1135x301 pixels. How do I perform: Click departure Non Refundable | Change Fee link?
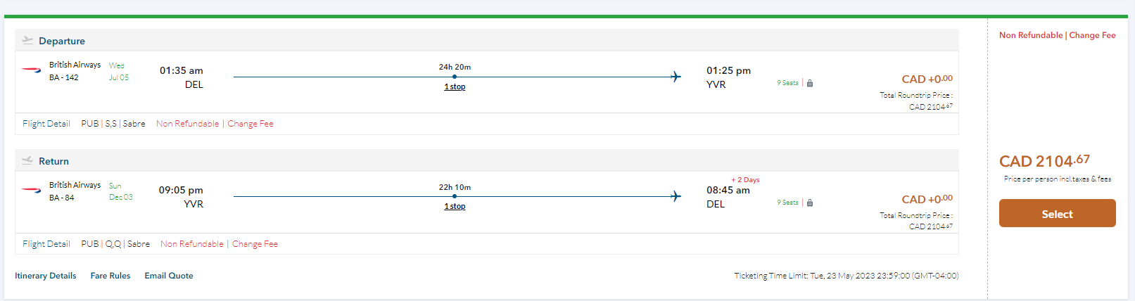point(215,124)
